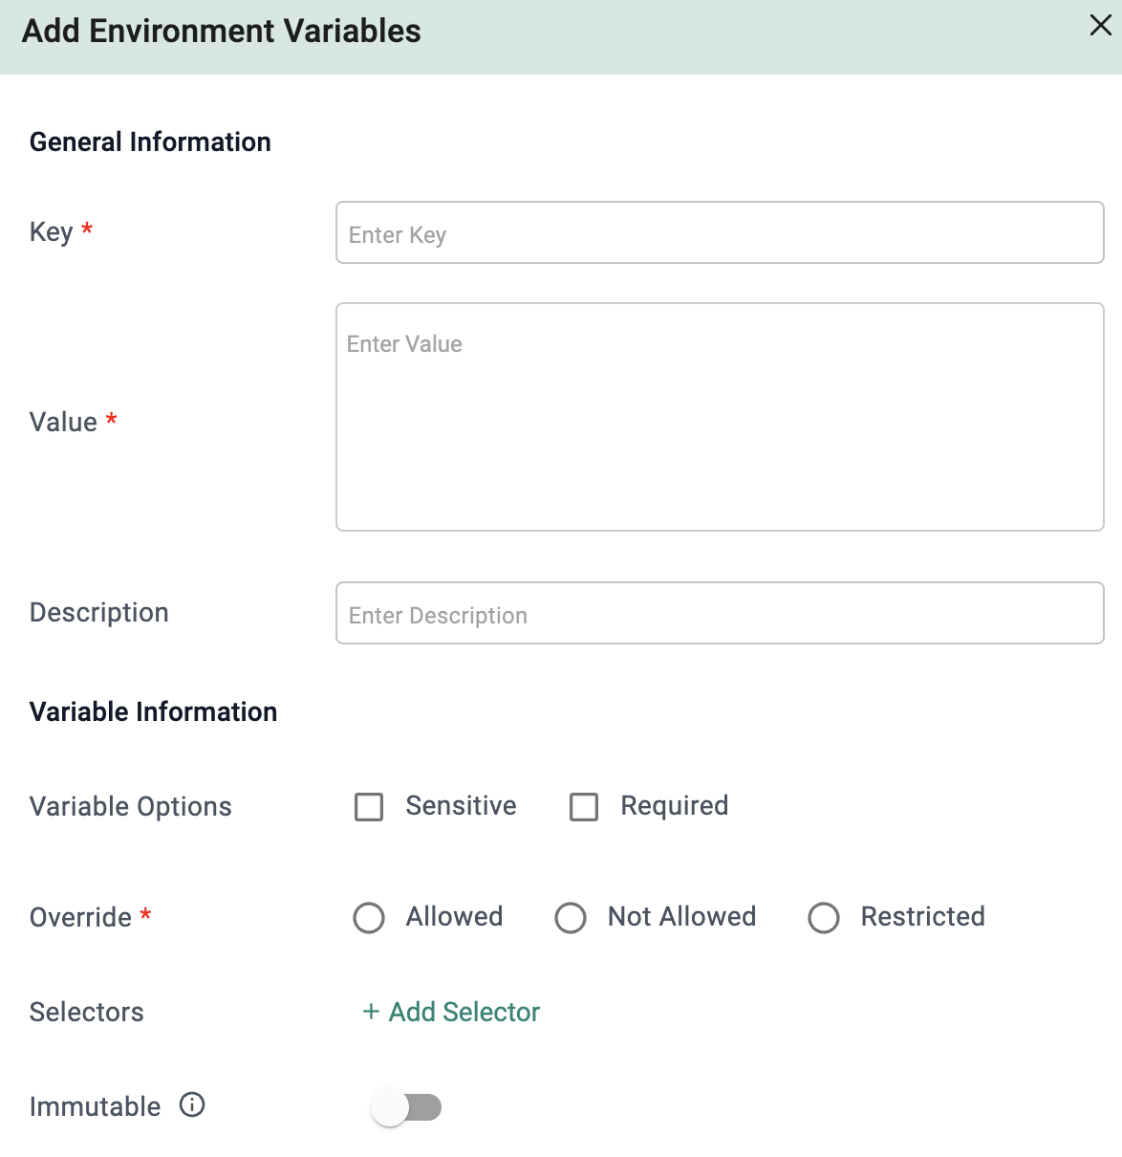
Task: Select the Allowed override radio button
Action: point(369,918)
